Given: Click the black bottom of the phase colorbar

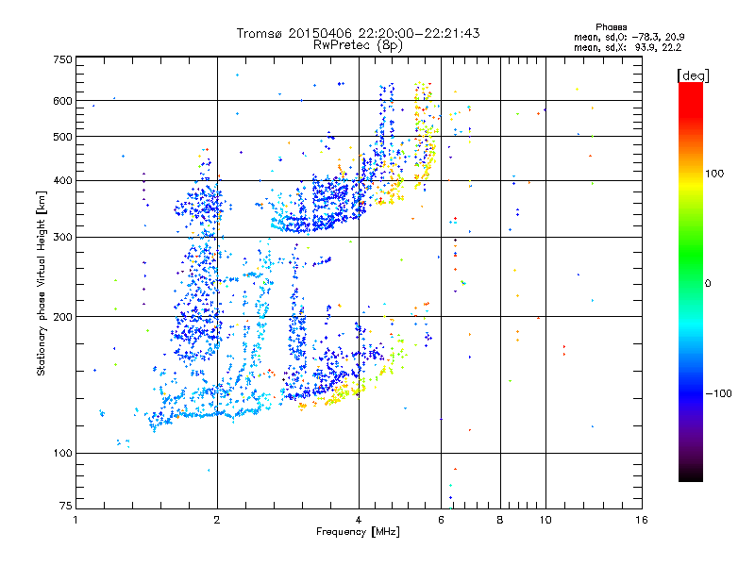Looking at the screenshot, I should [691, 476].
